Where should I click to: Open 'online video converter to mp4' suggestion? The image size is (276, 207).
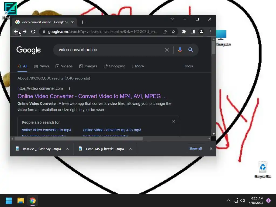pos(46,130)
